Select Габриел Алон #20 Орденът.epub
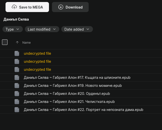 point(67,94)
